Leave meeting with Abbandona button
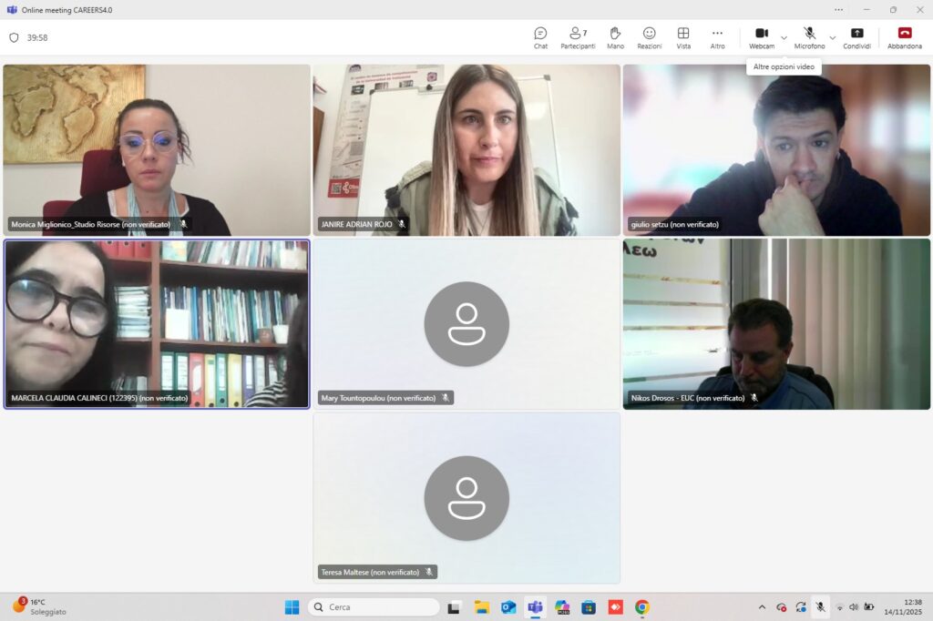 pyautogui.click(x=905, y=38)
